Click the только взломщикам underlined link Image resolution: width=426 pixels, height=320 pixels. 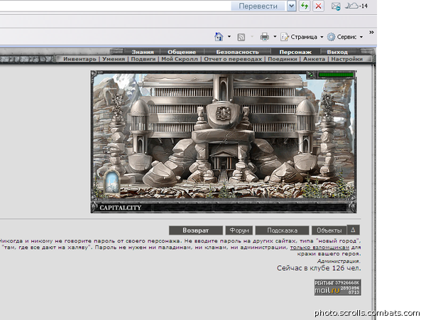[319, 247]
